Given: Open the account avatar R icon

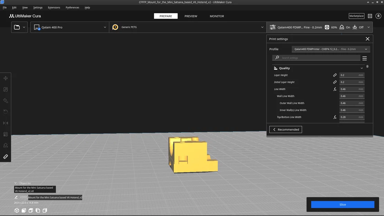Looking at the screenshot, I should coord(378,16).
